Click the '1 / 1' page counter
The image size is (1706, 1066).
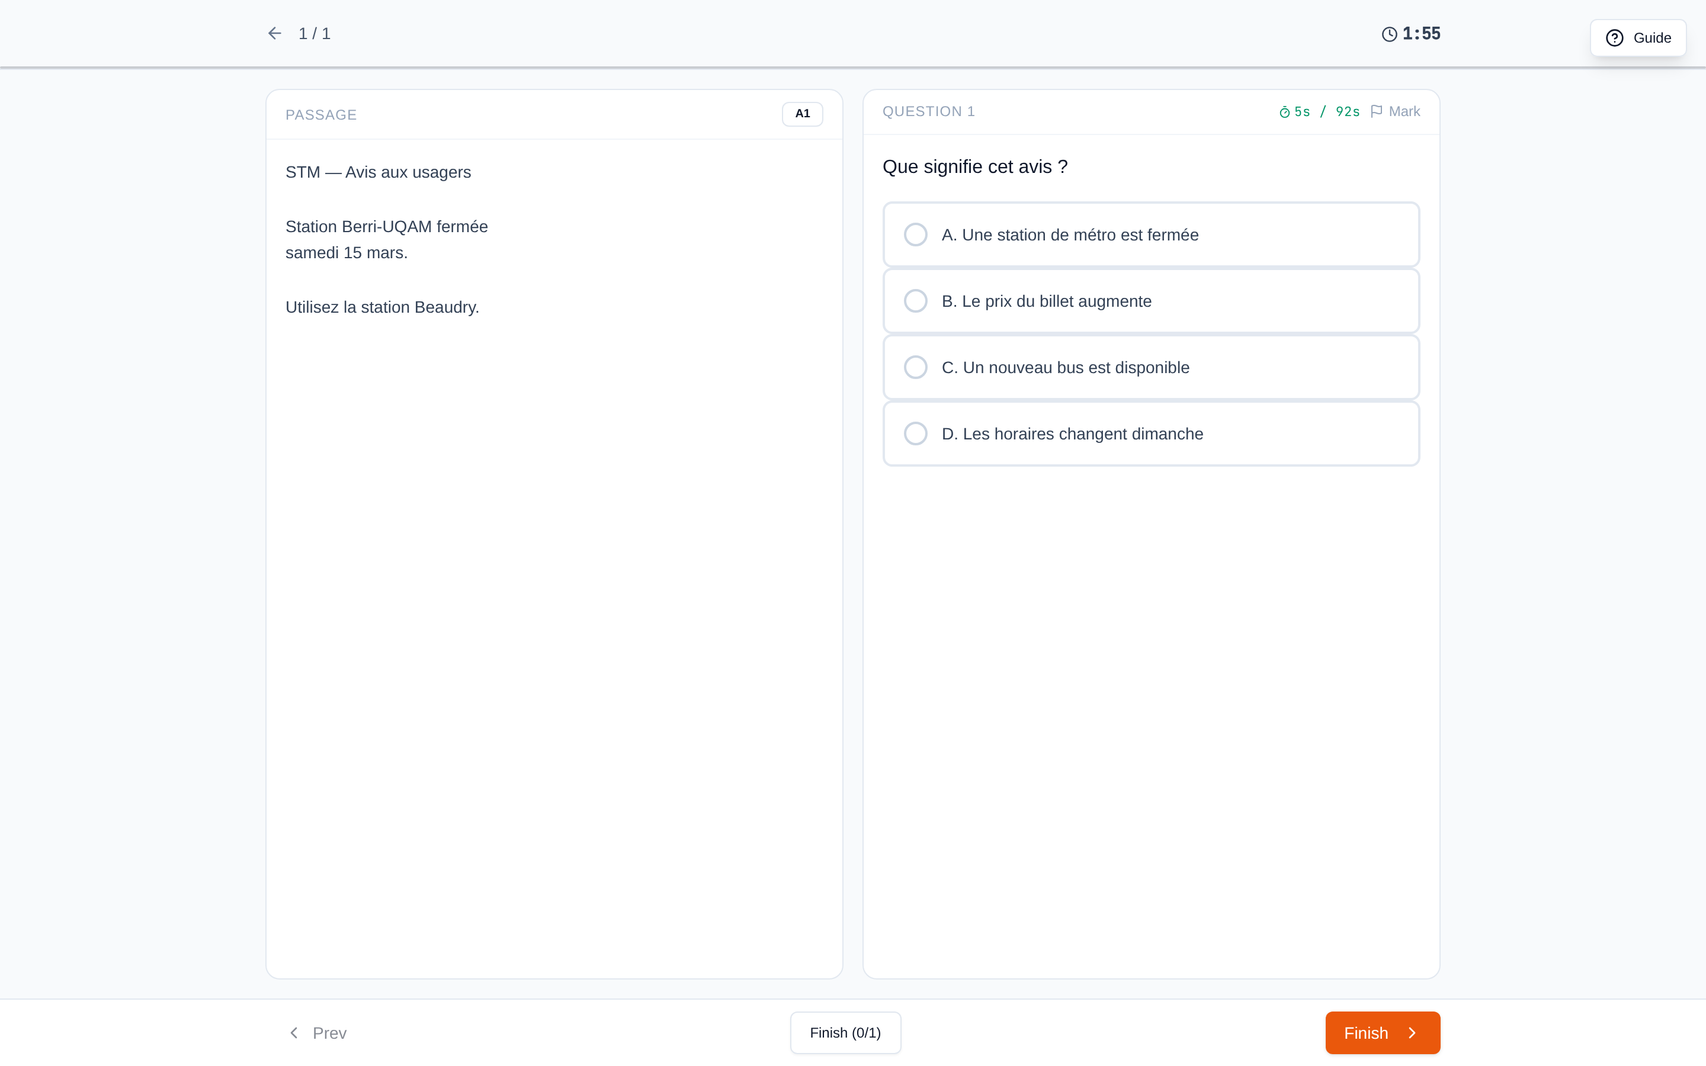(315, 34)
